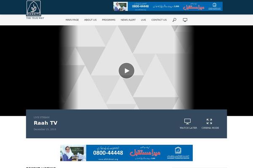The image size is (253, 168).
Task: Click the top header banner advertisement
Action: click(x=168, y=6)
